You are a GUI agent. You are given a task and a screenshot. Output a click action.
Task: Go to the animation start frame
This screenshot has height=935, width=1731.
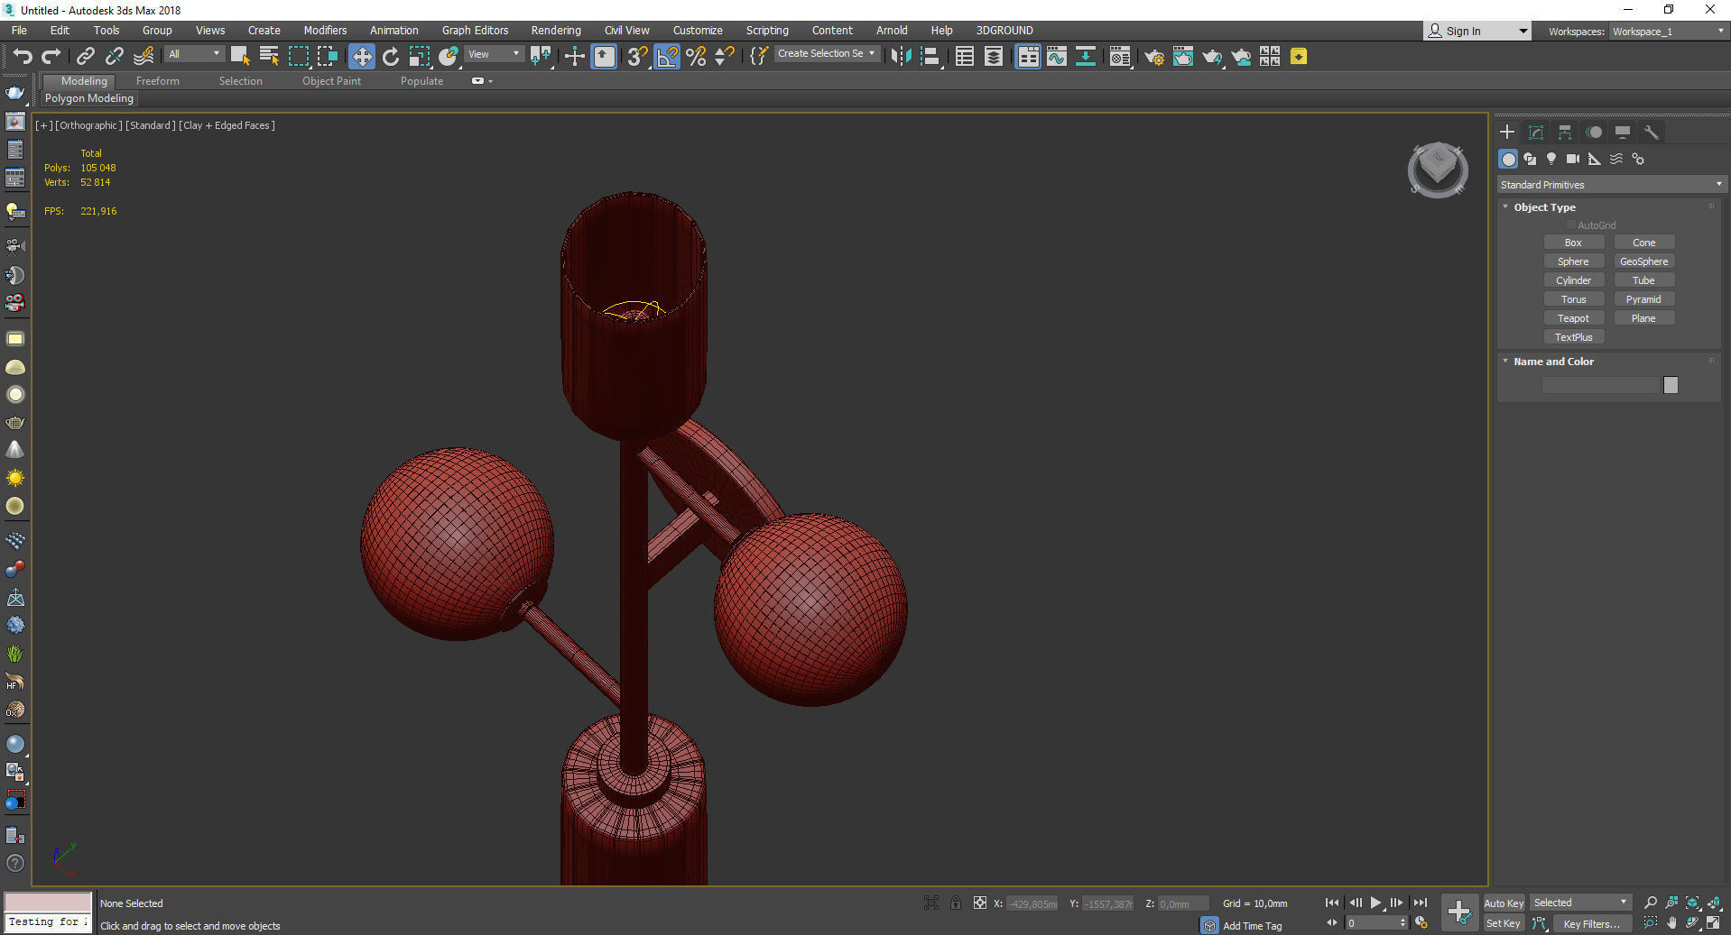click(1332, 903)
